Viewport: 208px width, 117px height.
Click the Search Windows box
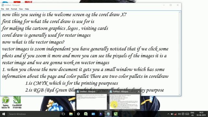(x=33, y=114)
